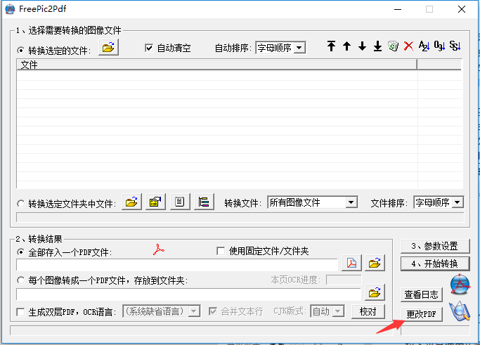
Task: Close the FreePic2Pdf window
Action: point(462,9)
